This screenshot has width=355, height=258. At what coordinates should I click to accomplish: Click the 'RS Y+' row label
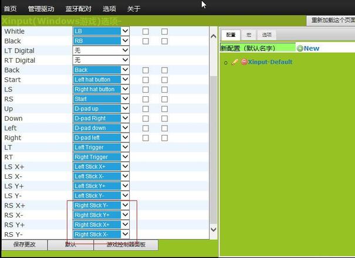(14, 225)
